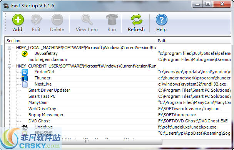
Task: Collapse the HKEY_LOCAL_MACHINE Run section
Action: click(9, 48)
